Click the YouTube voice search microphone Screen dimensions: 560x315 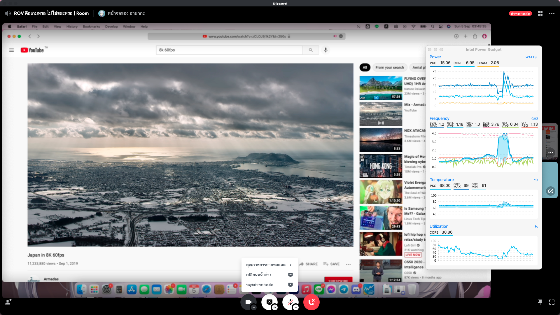(x=325, y=50)
